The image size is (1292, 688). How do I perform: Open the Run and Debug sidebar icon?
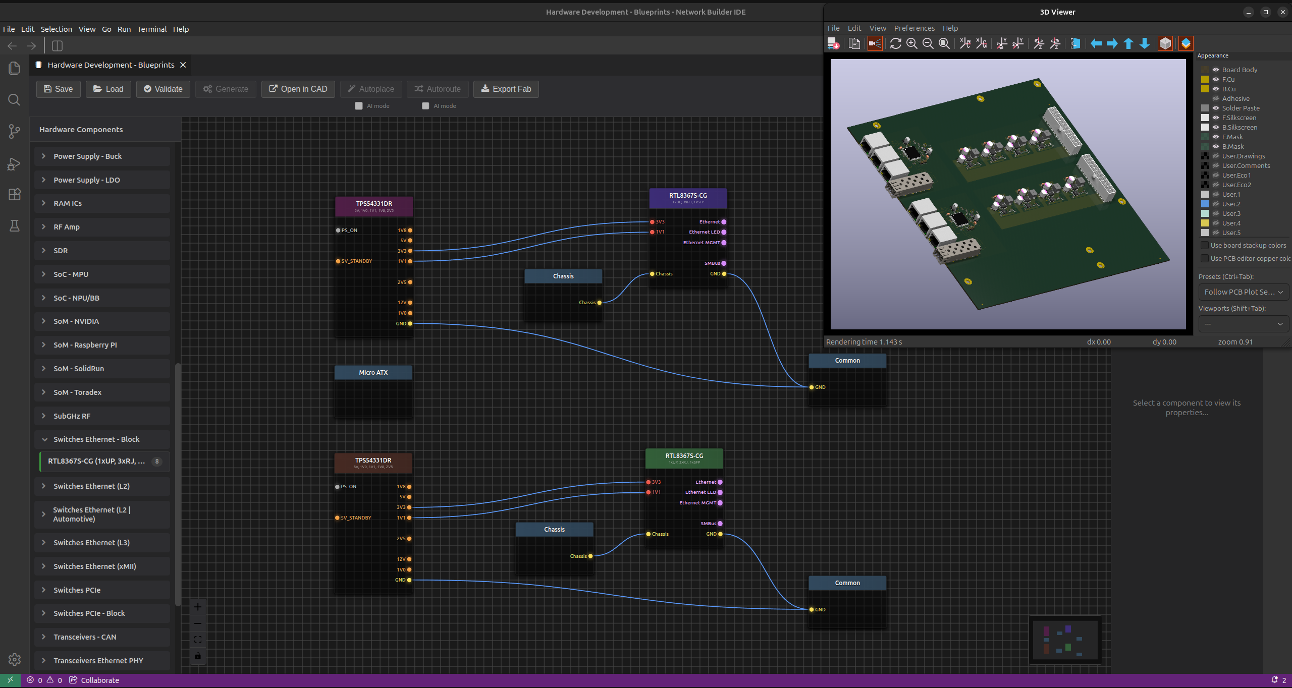coord(14,163)
